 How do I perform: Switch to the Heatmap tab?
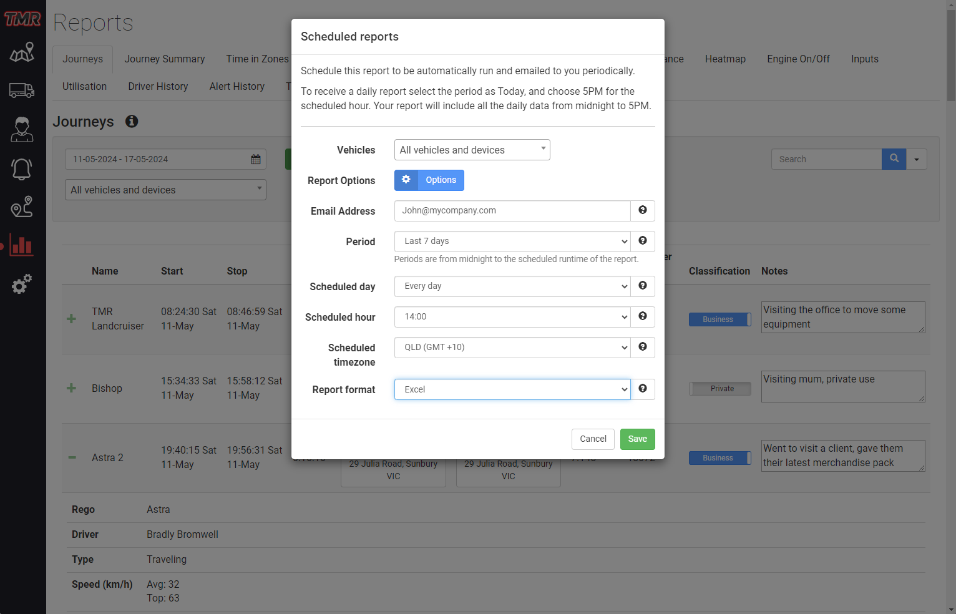pos(725,59)
